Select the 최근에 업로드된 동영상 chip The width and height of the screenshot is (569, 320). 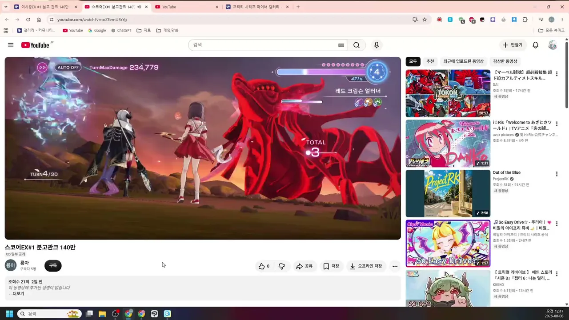pyautogui.click(x=463, y=61)
